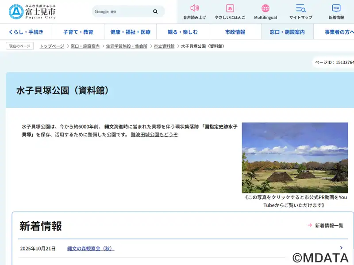Image resolution: width=354 pixels, height=265 pixels.
Task: Open 音声読み上げ audio reading icon
Action: tap(194, 8)
